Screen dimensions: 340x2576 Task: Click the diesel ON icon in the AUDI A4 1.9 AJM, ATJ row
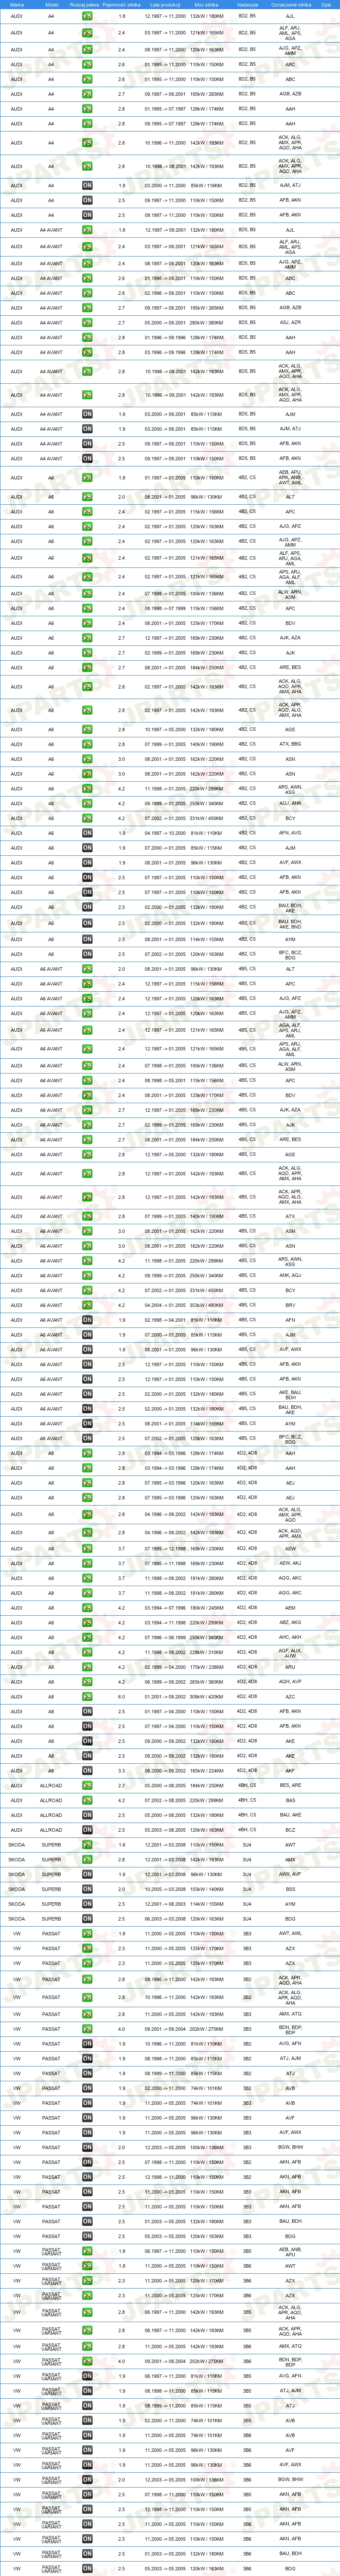(x=88, y=185)
